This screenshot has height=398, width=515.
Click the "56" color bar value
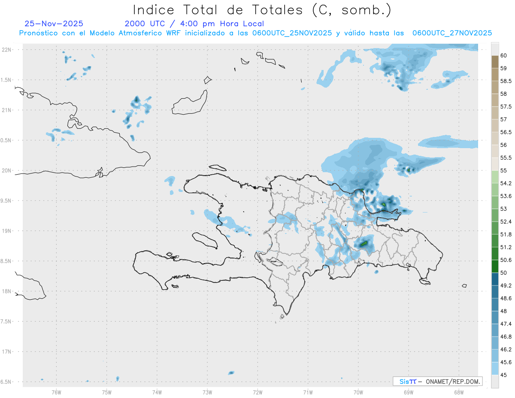pos(504,145)
